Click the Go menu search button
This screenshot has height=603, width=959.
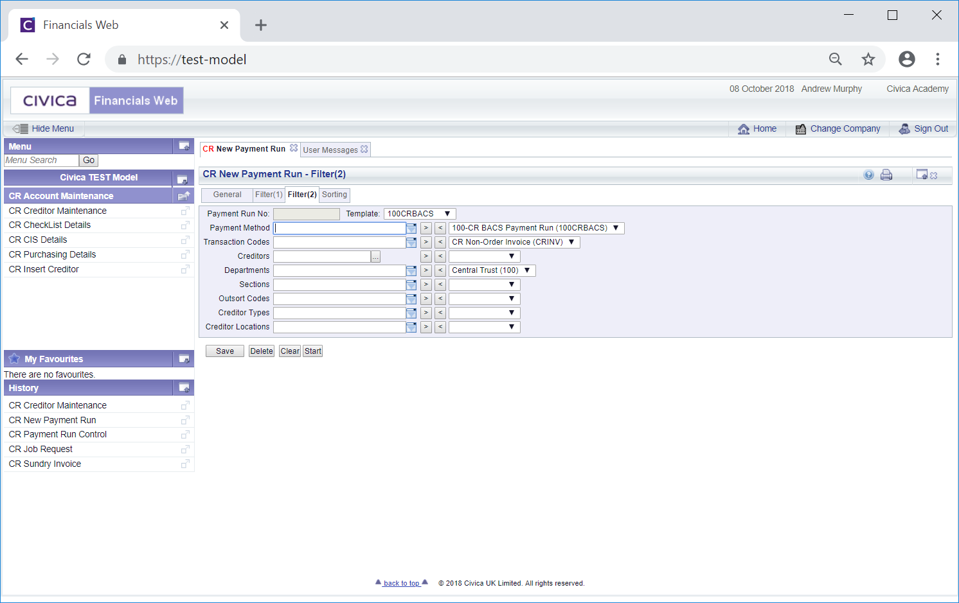pyautogui.click(x=89, y=161)
